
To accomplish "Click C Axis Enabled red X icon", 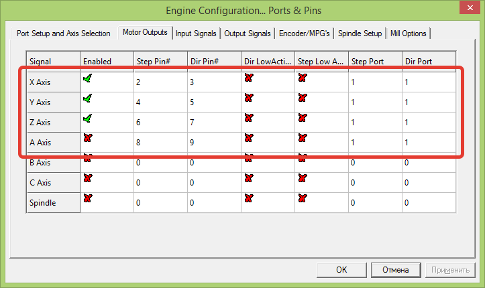I will pos(87,178).
